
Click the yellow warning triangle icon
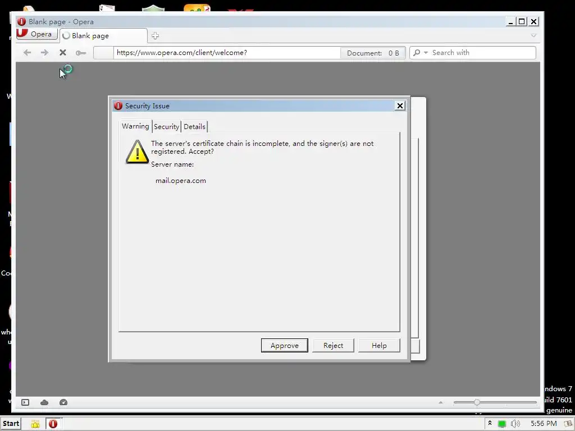click(137, 152)
